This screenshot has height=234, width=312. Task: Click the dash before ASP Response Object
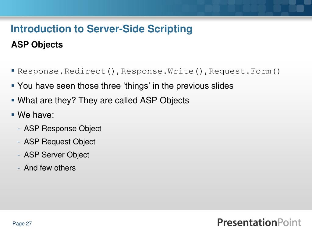19,129
